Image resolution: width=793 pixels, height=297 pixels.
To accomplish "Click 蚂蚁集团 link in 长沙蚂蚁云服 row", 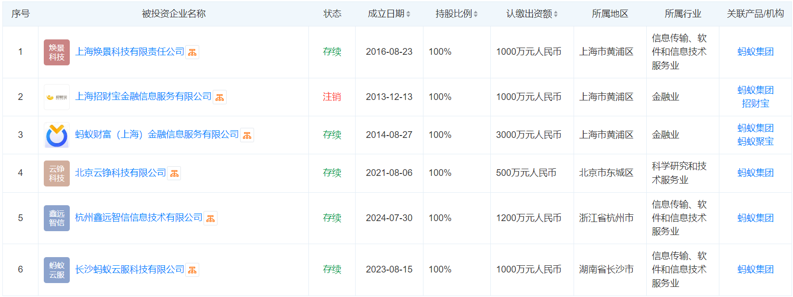I will (x=755, y=270).
